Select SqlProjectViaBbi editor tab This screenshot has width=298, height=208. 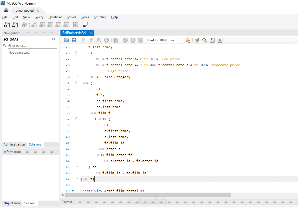pyautogui.click(x=75, y=33)
